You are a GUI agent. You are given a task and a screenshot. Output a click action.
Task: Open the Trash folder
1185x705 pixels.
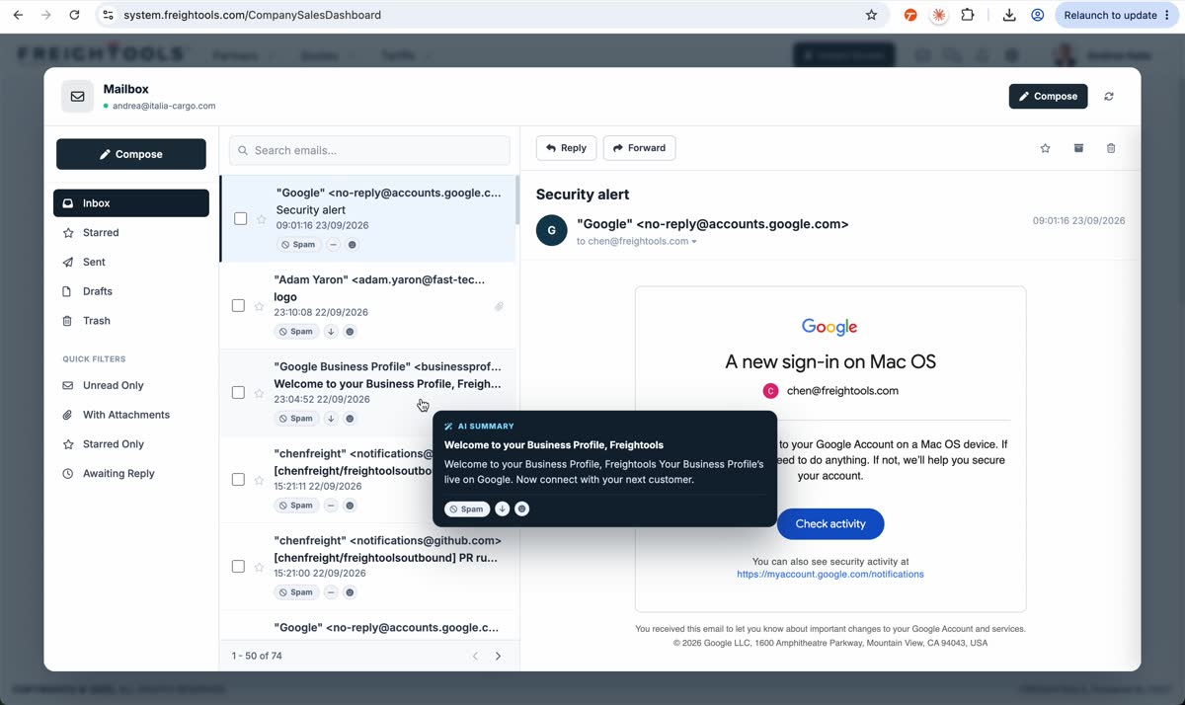(x=131, y=321)
